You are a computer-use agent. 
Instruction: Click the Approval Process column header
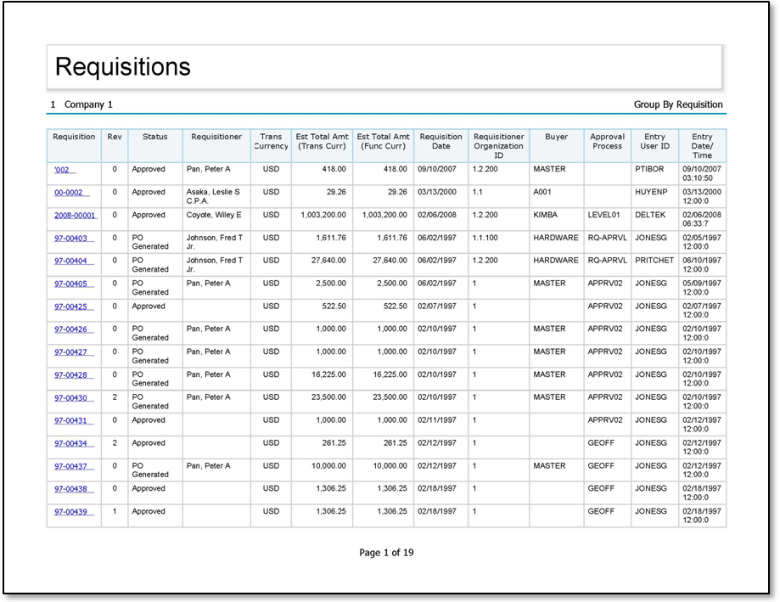(607, 141)
